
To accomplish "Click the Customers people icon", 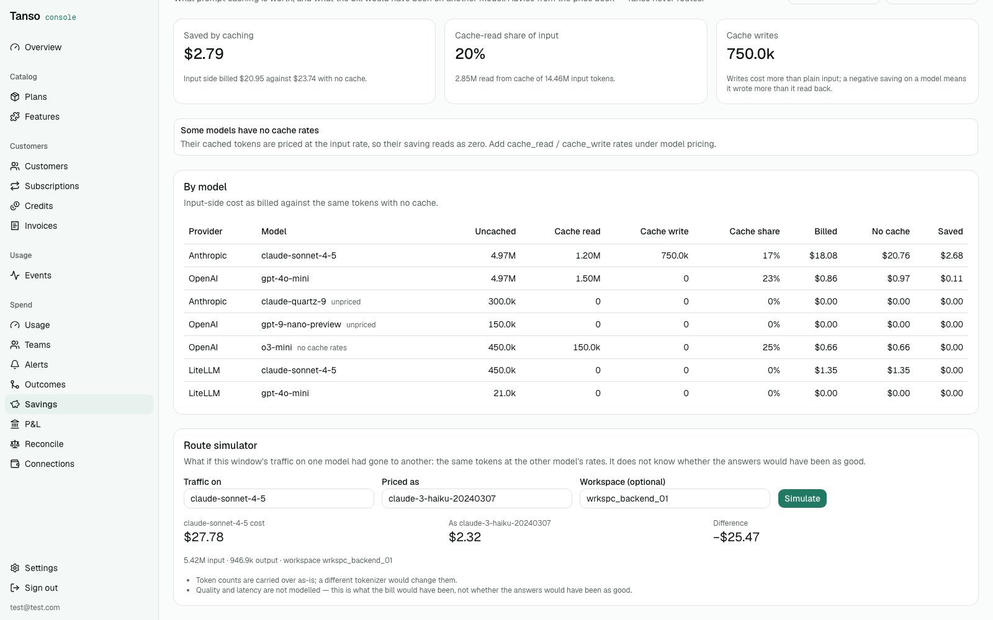I will 15,166.
